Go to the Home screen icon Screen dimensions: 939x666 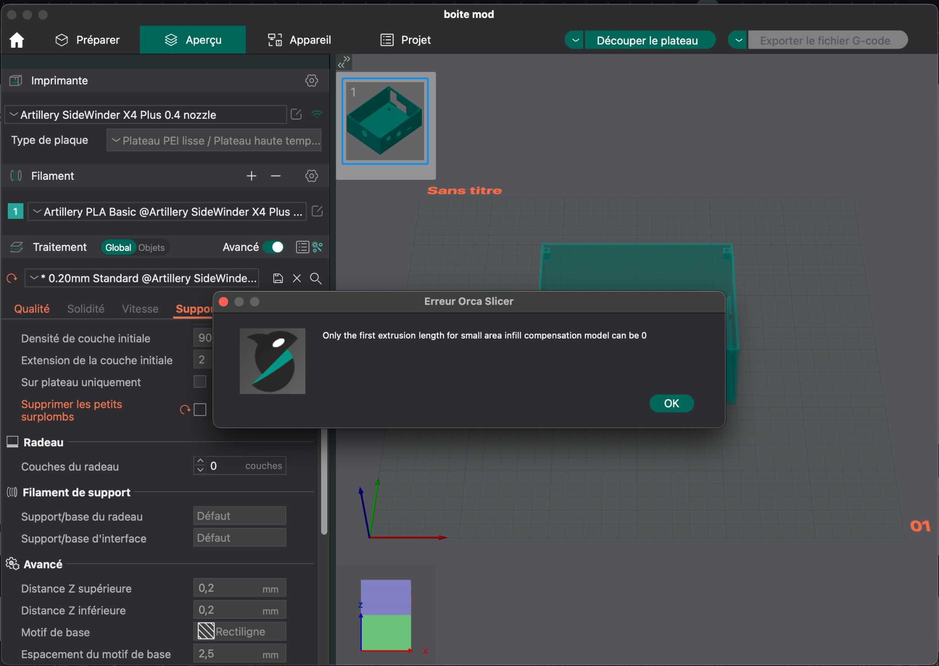click(x=17, y=40)
